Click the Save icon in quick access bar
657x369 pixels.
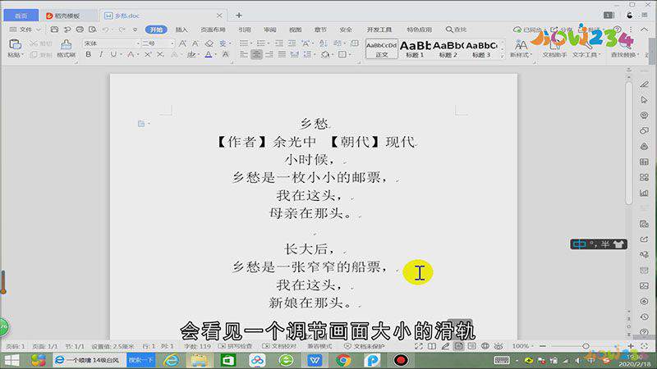54,30
